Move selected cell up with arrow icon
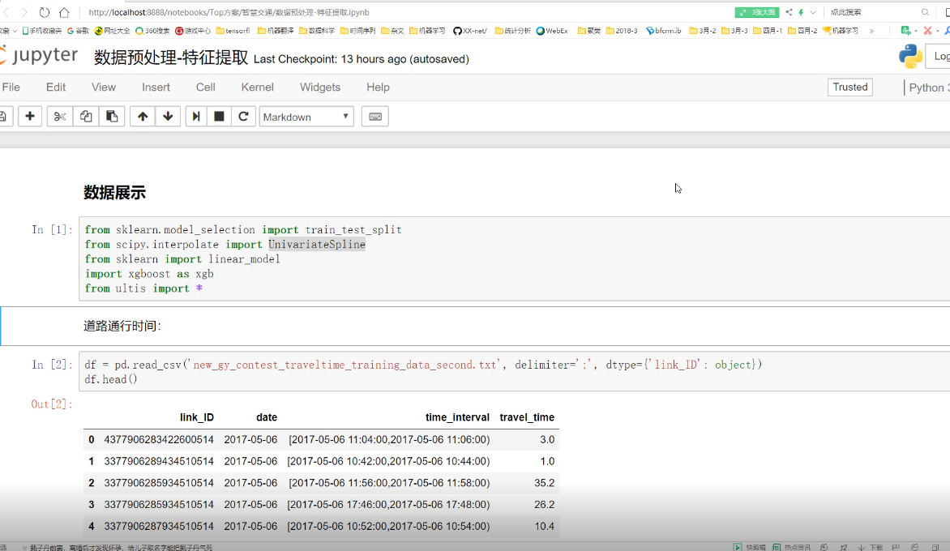 [143, 117]
